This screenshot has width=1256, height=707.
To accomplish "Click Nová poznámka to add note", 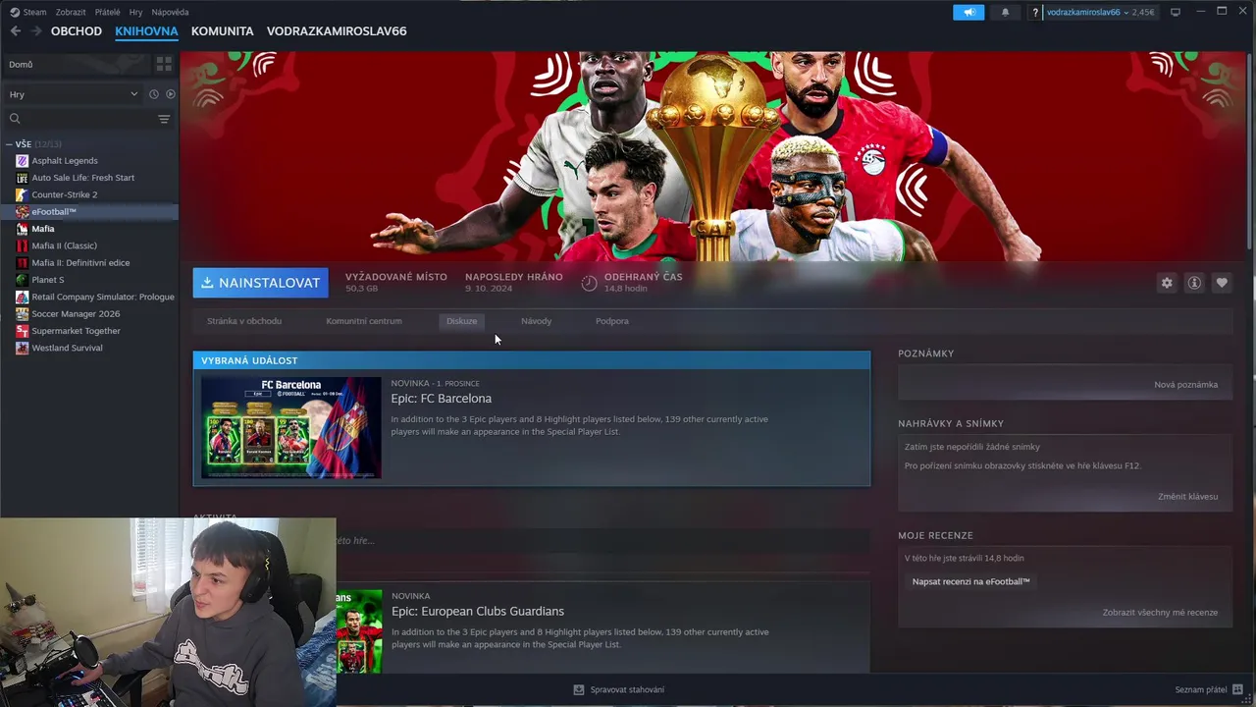I will point(1185,385).
